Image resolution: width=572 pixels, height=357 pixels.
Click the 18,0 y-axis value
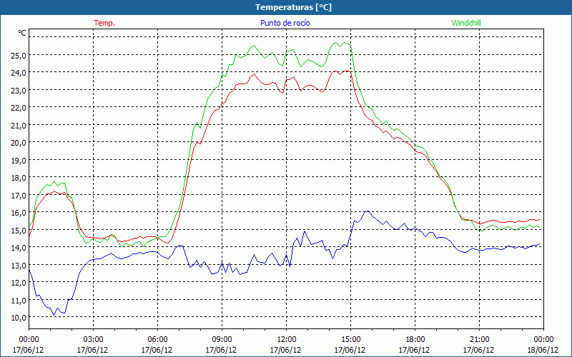point(18,178)
